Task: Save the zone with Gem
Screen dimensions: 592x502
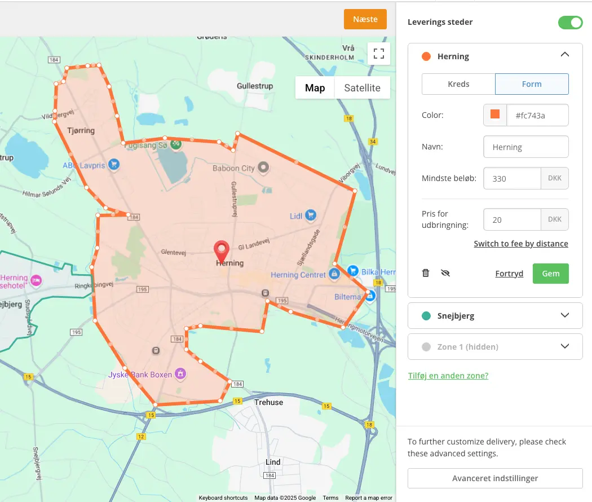Action: 550,274
